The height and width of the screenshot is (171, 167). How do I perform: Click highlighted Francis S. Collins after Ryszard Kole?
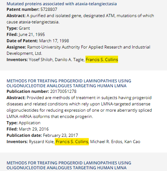click(x=72, y=142)
